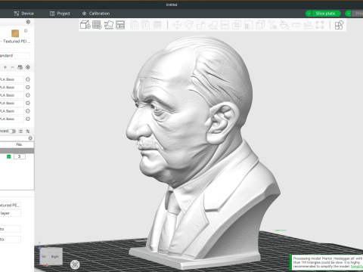Click the Add model cube icon

coord(85,25)
